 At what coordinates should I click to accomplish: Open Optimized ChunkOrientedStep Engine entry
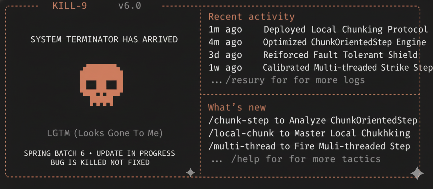pyautogui.click(x=344, y=42)
